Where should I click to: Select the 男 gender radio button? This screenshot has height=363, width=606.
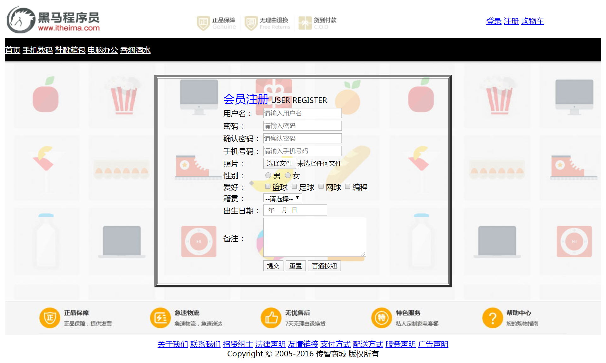coord(268,175)
